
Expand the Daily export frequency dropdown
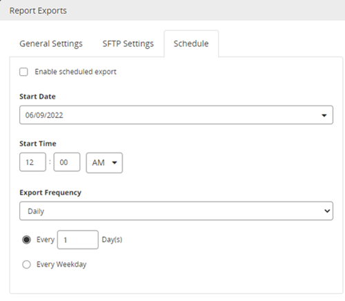pos(176,211)
